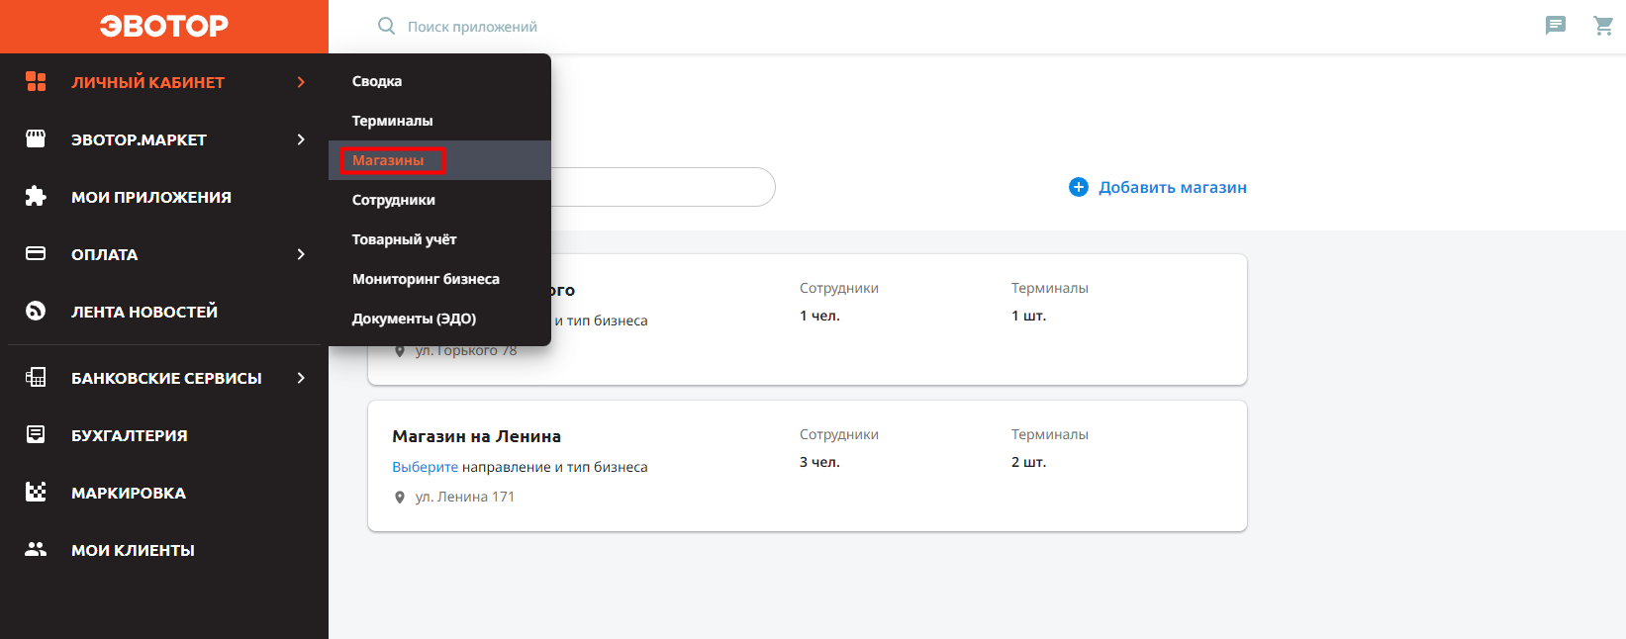This screenshot has height=639, width=1626.
Task: Click the 2 шт. terminals count
Action: (1028, 462)
